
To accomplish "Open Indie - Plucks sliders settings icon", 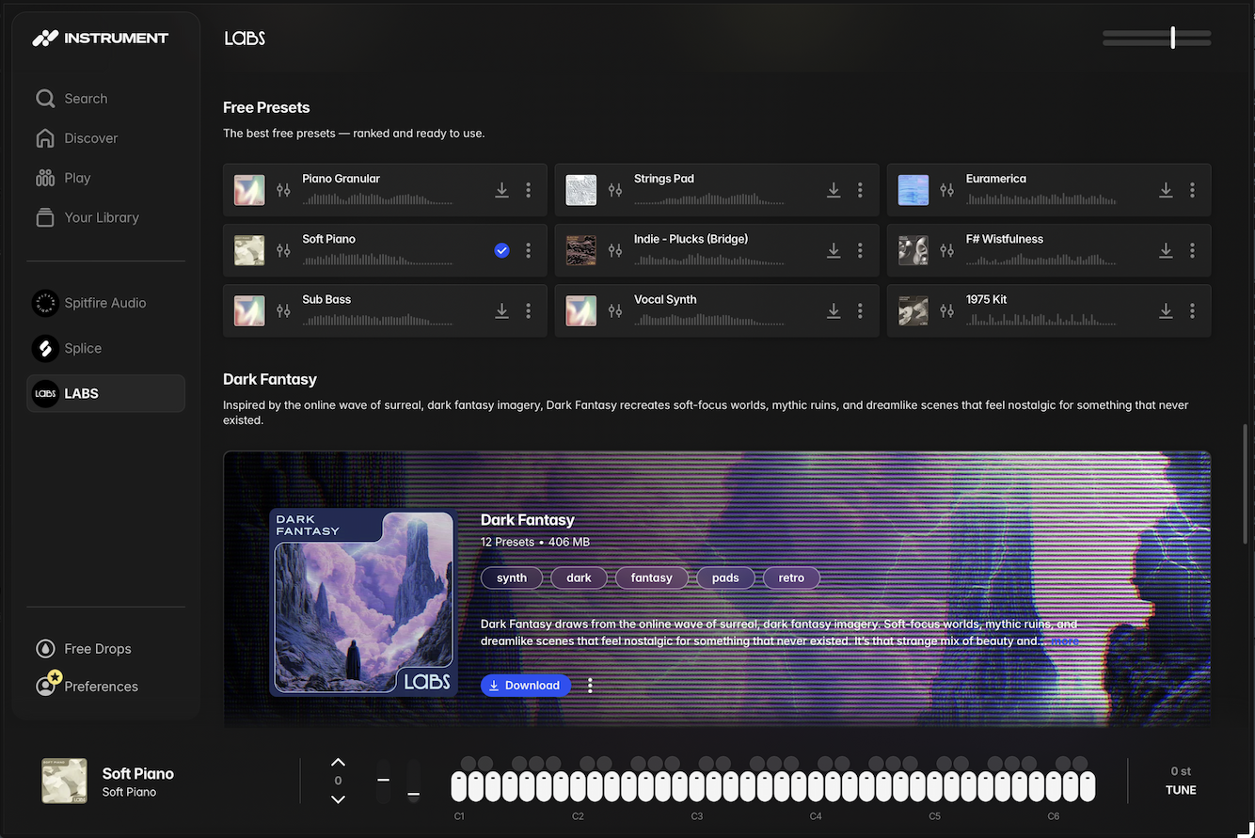I will 615,250.
